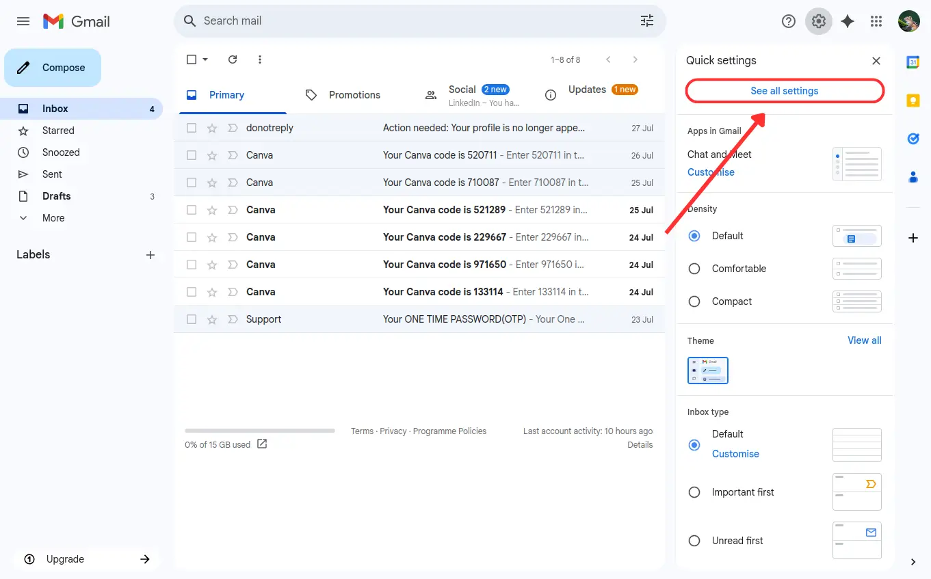931x579 pixels.
Task: Click See all settings button
Action: 784,91
